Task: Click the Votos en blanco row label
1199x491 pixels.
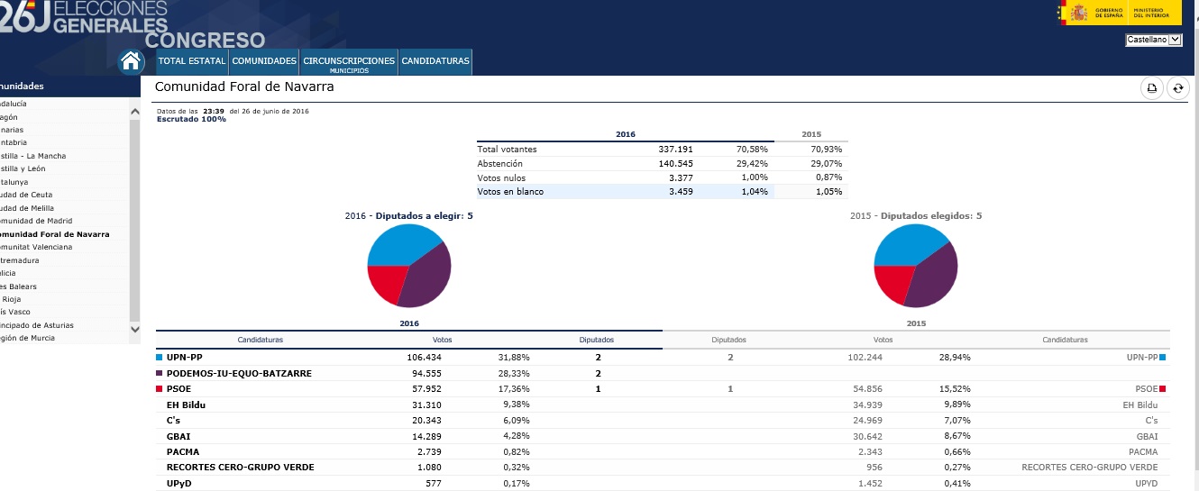Action: (510, 192)
